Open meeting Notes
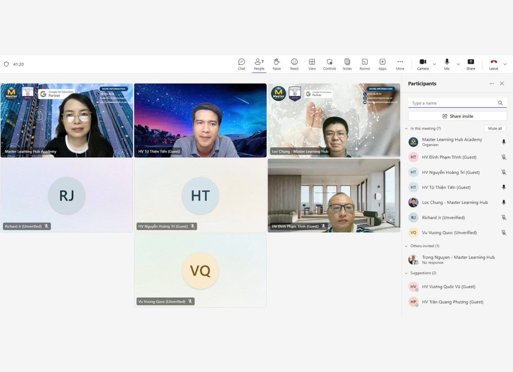 coord(347,64)
